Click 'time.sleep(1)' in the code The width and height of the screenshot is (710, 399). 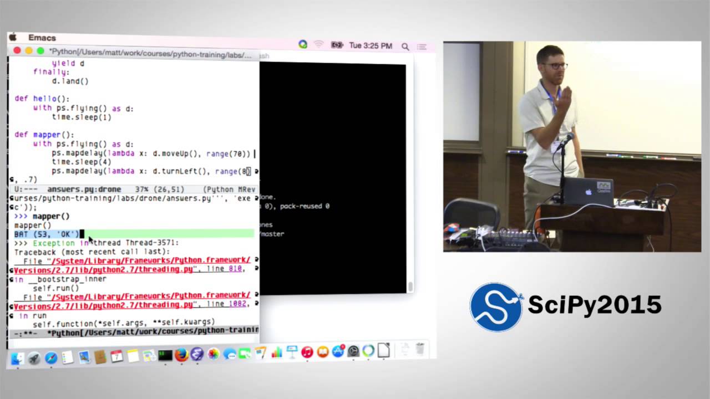tap(82, 117)
